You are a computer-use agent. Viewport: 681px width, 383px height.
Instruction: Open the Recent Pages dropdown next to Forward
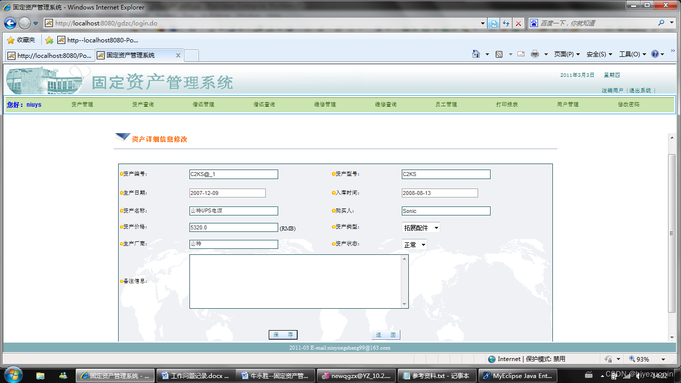coord(35,23)
